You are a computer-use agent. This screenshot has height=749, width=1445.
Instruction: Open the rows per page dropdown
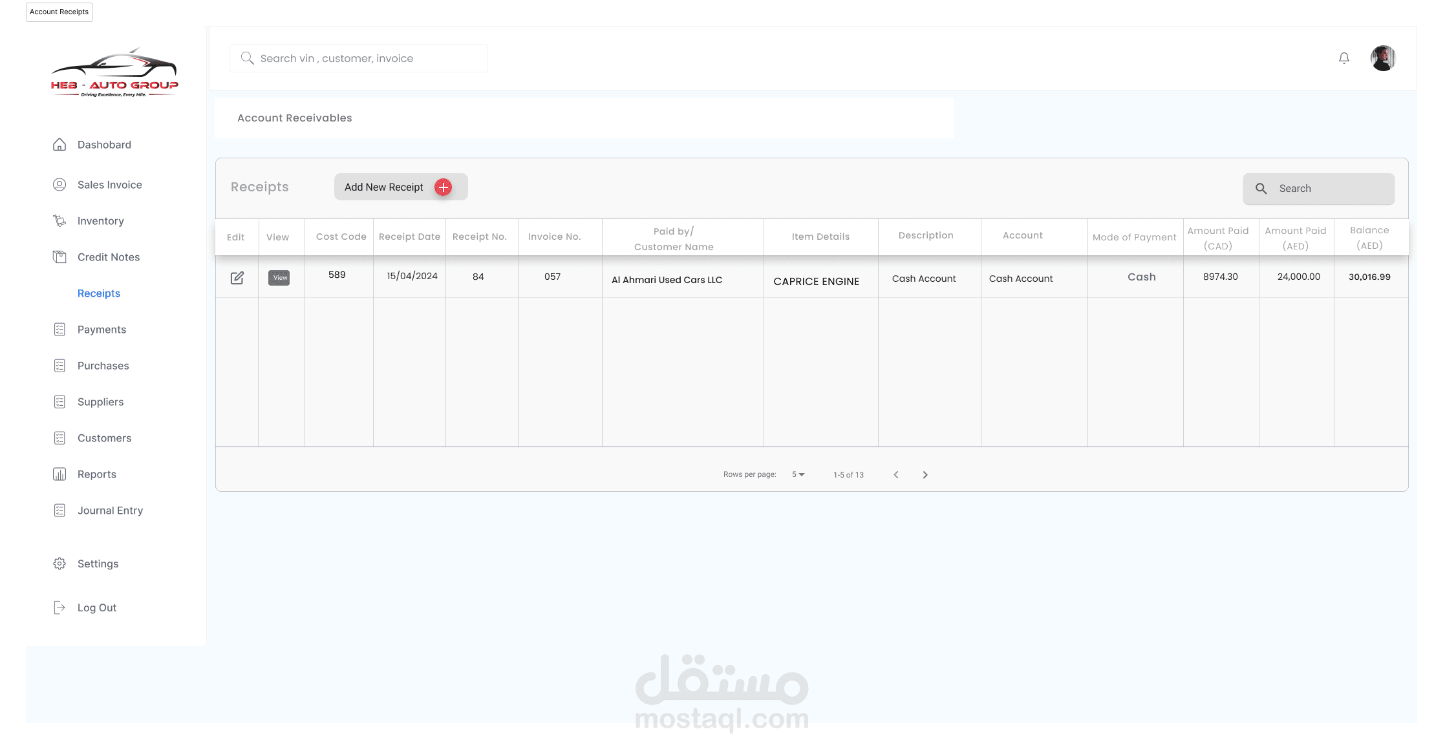798,474
